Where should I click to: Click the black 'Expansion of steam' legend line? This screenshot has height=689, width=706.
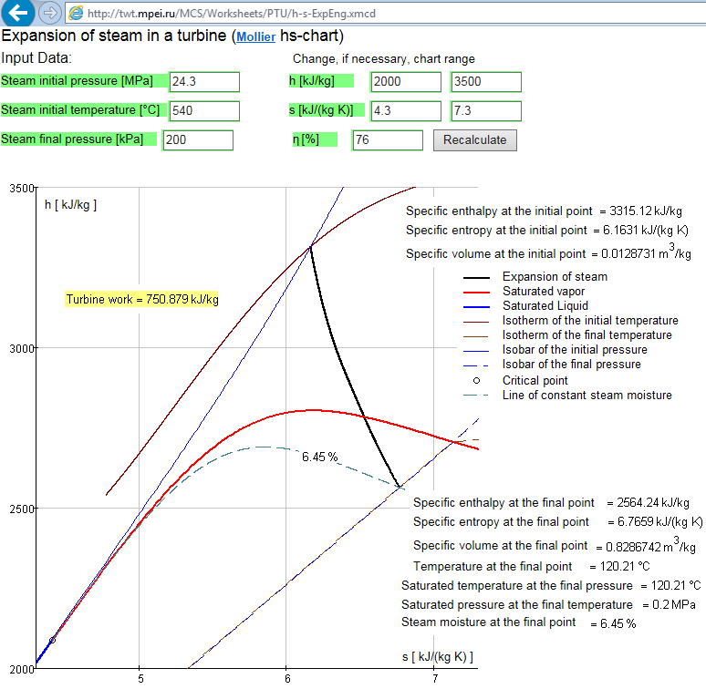(x=476, y=278)
